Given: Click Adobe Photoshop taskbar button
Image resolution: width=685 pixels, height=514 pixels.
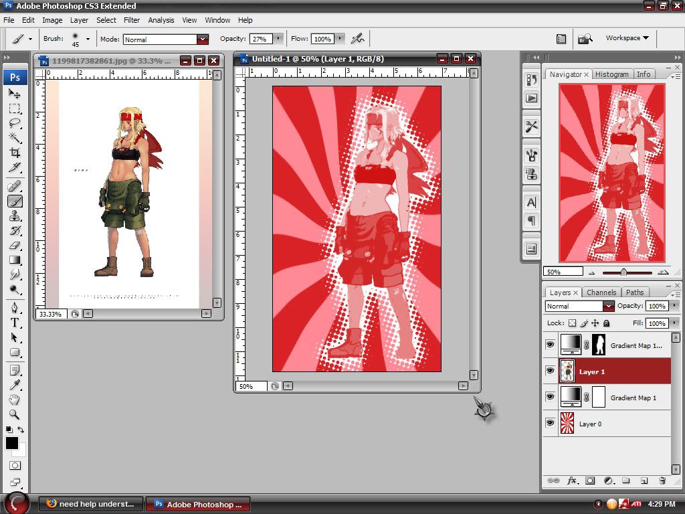Looking at the screenshot, I should click(x=198, y=504).
